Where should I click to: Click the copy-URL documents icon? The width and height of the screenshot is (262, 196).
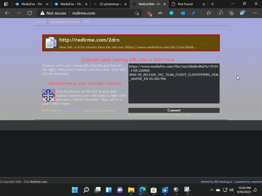(51, 43)
